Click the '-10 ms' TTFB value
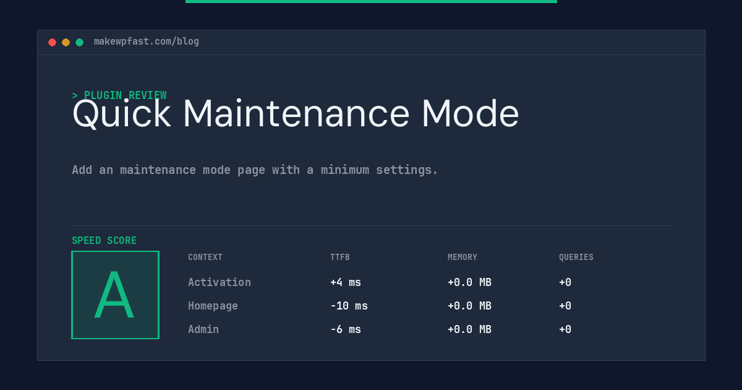This screenshot has height=390, width=742. (x=349, y=306)
